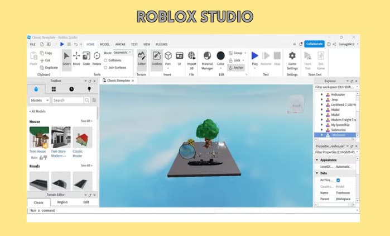Select the Tree House model thumbnail
Image resolution: width=390 pixels, height=236 pixels.
[39, 138]
